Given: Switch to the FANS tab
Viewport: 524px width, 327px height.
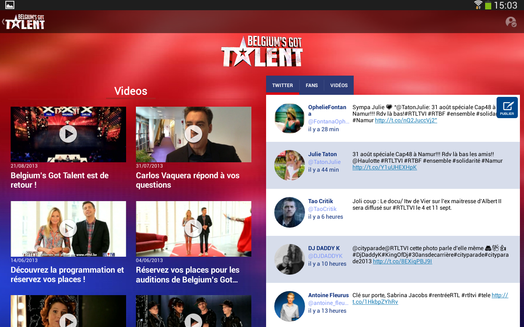Looking at the screenshot, I should pyautogui.click(x=312, y=85).
